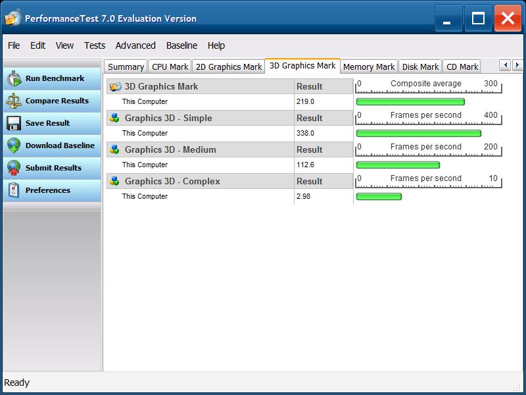
Task: Click the Compare Results button label
Action: 57,101
